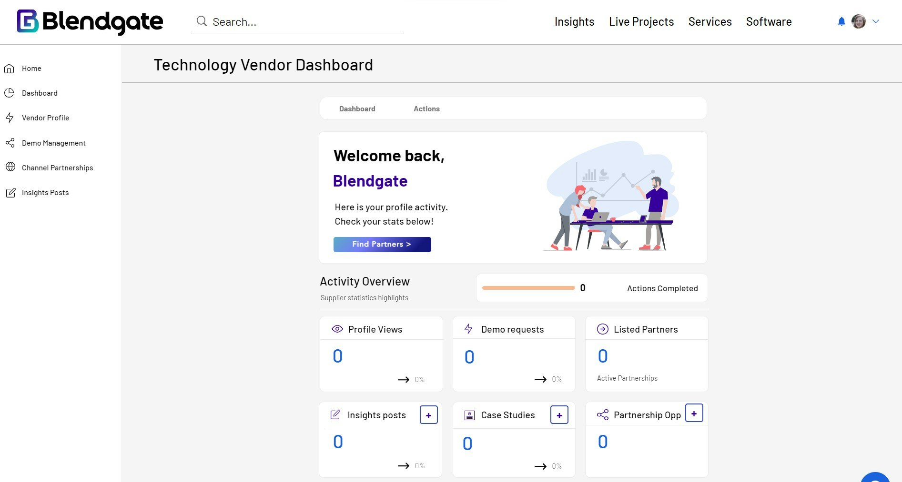Add a new Insights post with plus
Image resolution: width=902 pixels, height=482 pixels.
(429, 415)
